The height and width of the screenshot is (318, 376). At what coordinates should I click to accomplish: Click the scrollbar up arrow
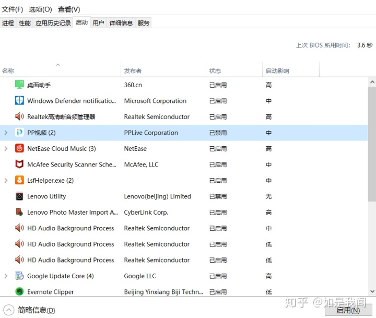pyautogui.click(x=372, y=82)
